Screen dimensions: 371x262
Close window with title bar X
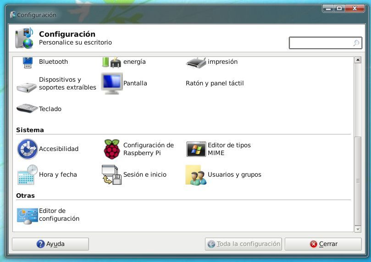tap(354, 9)
